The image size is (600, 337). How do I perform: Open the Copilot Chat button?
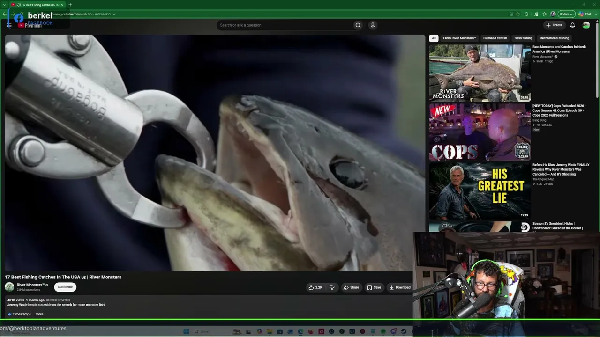point(585,14)
